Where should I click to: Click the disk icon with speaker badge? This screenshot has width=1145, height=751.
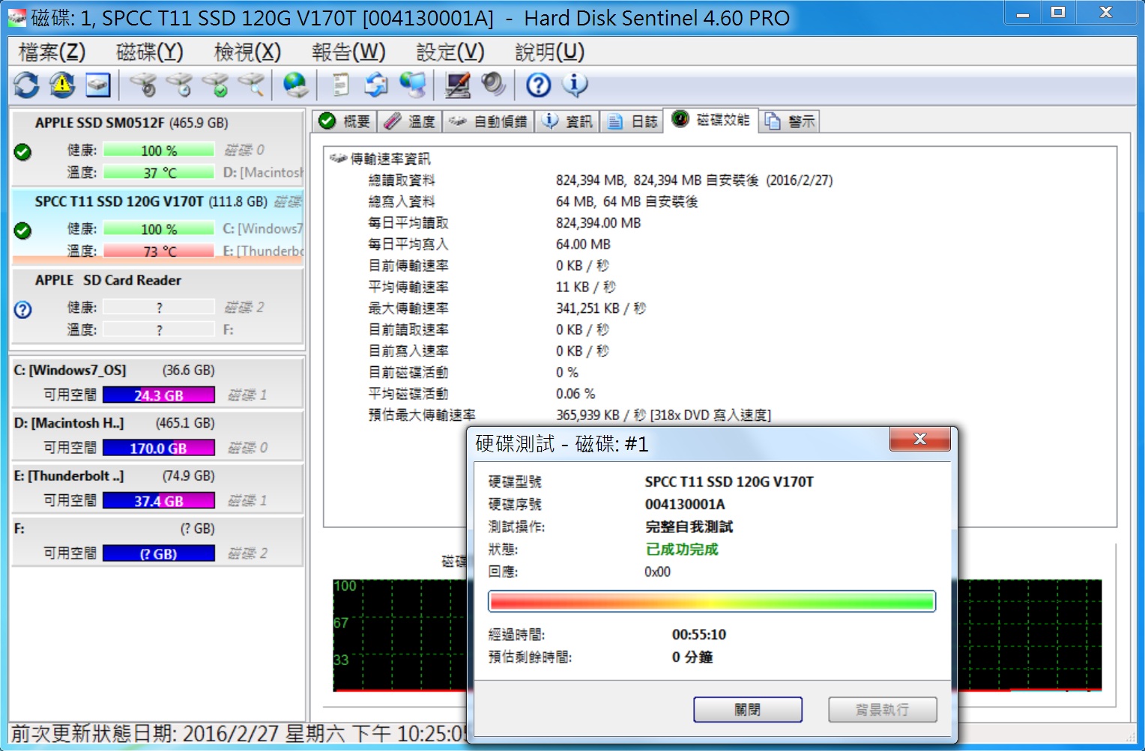[x=143, y=85]
